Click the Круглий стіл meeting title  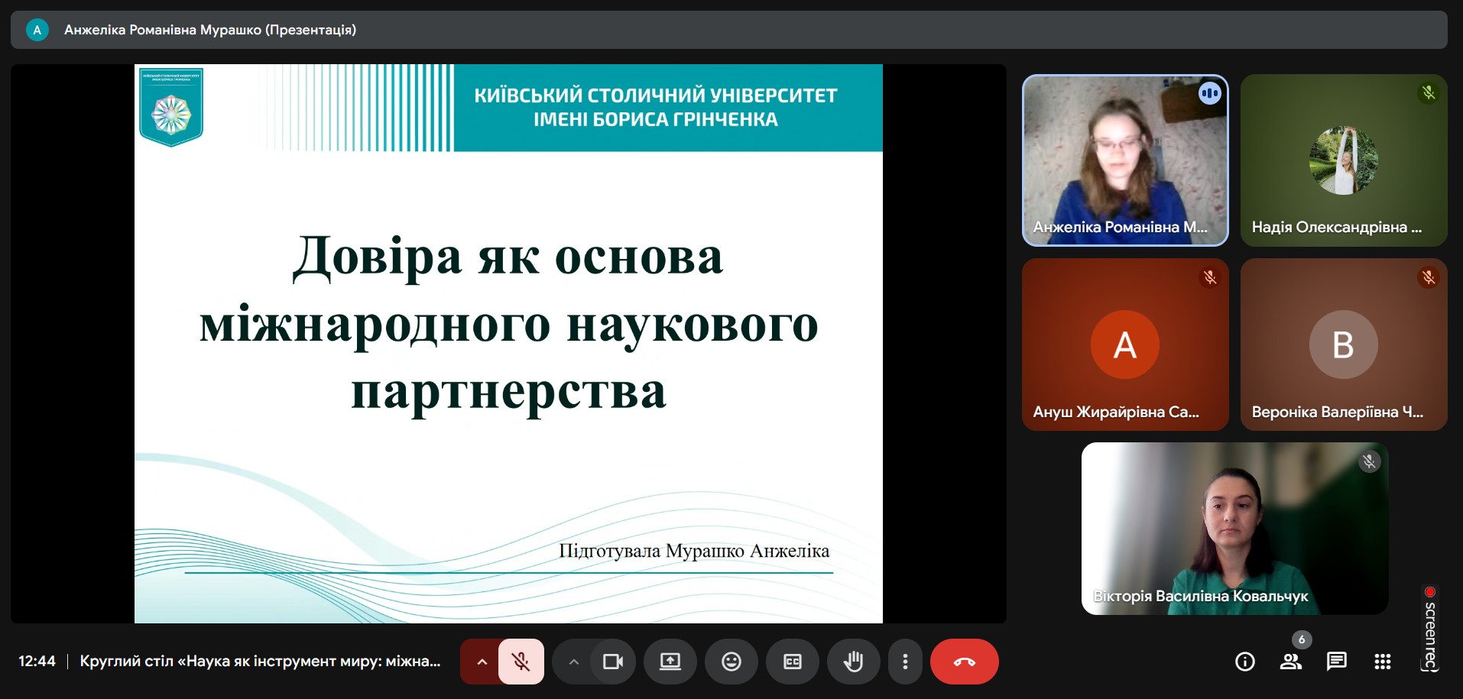pyautogui.click(x=260, y=662)
